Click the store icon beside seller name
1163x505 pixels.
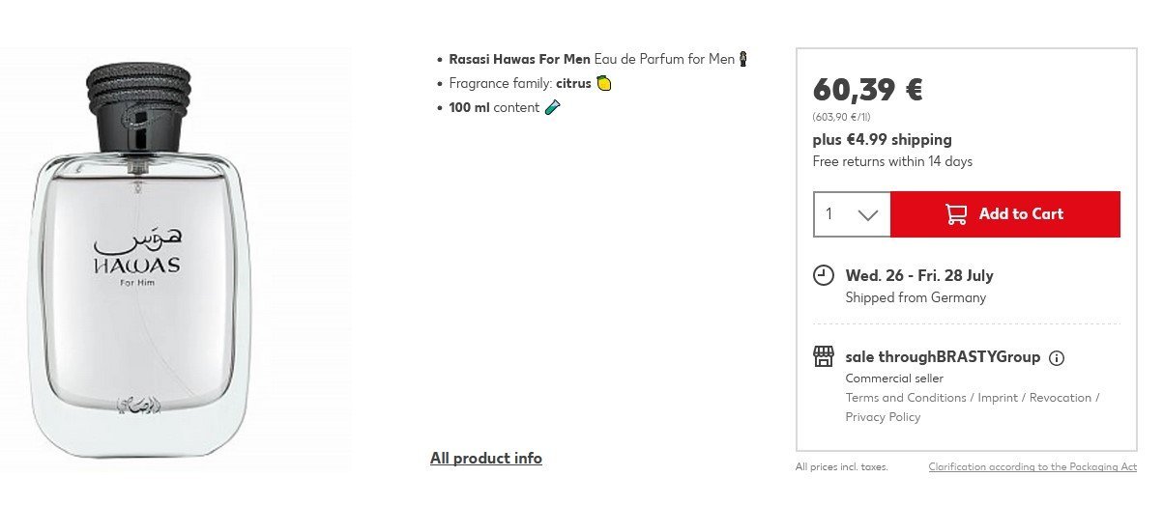[823, 357]
